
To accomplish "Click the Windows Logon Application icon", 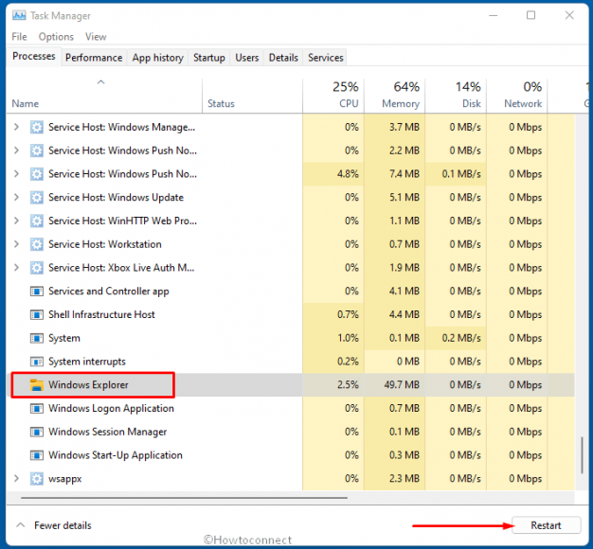I will point(37,409).
